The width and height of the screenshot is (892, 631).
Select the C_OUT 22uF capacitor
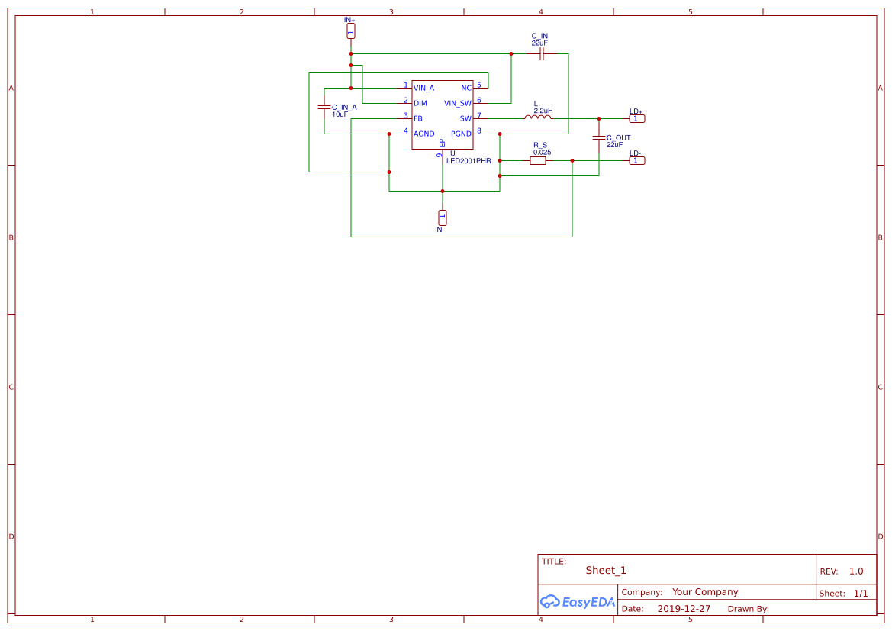(x=600, y=138)
